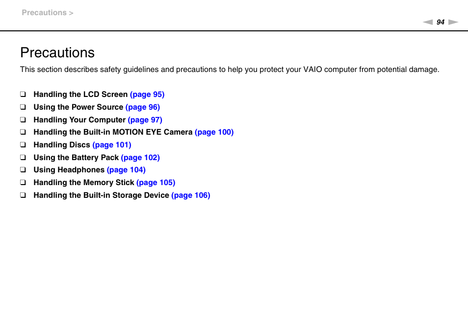Open Handling Your Computer page 97 link
This screenshot has height=330, width=468.
click(145, 120)
